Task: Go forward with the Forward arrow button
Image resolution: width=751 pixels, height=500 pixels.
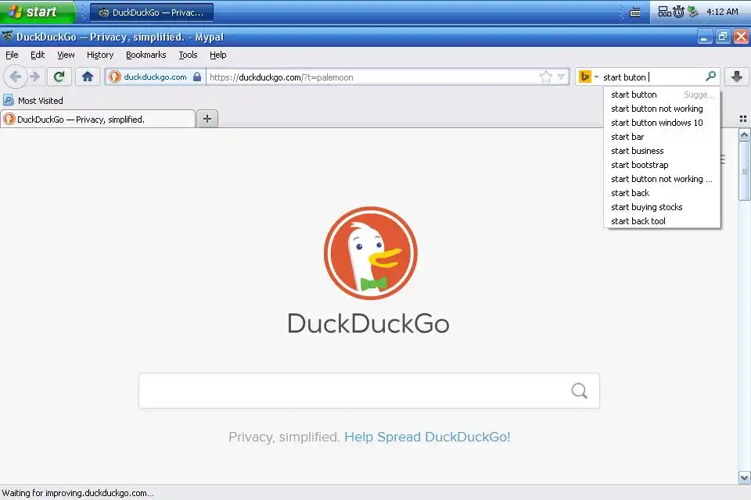Action: click(x=34, y=77)
